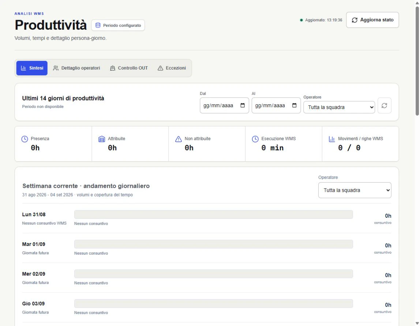Click the Mer 02/09 progress bar
Viewport: 420px width, 326px height.
tap(214, 274)
